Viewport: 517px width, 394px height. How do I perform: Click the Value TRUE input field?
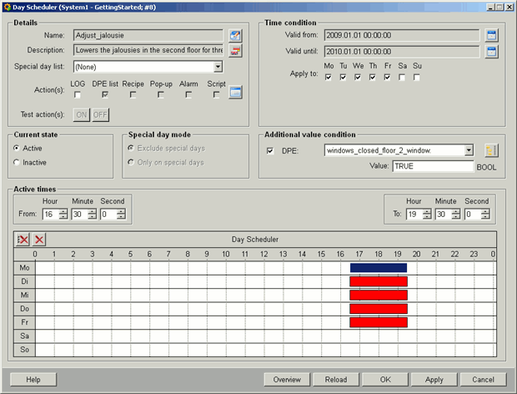(431, 166)
